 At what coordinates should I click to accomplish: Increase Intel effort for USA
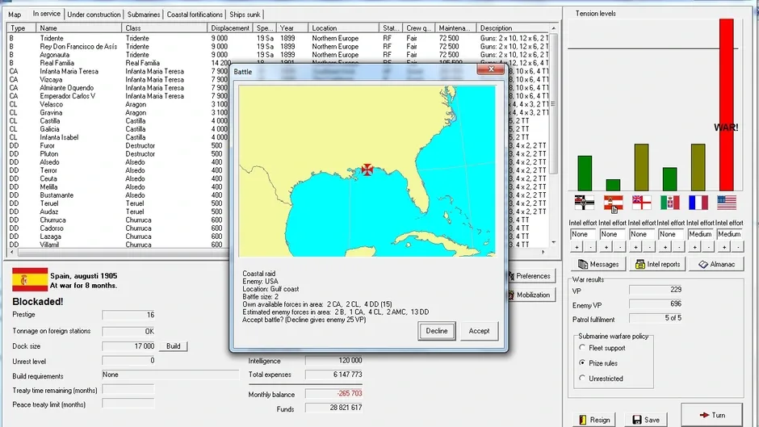pos(724,247)
